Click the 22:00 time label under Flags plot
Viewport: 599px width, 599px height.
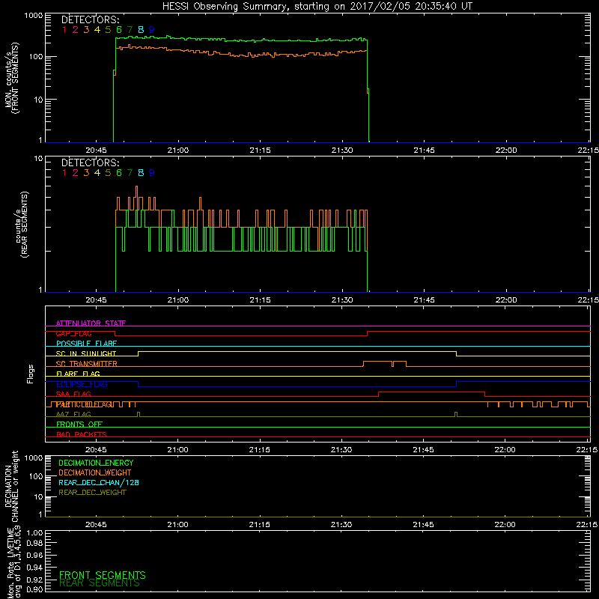505,450
